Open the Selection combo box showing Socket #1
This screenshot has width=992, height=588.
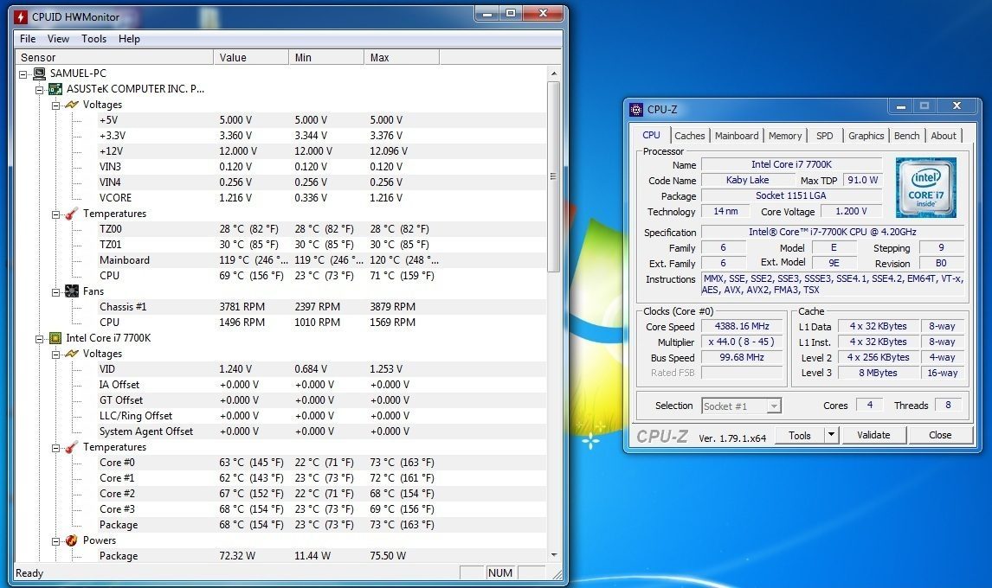click(742, 406)
